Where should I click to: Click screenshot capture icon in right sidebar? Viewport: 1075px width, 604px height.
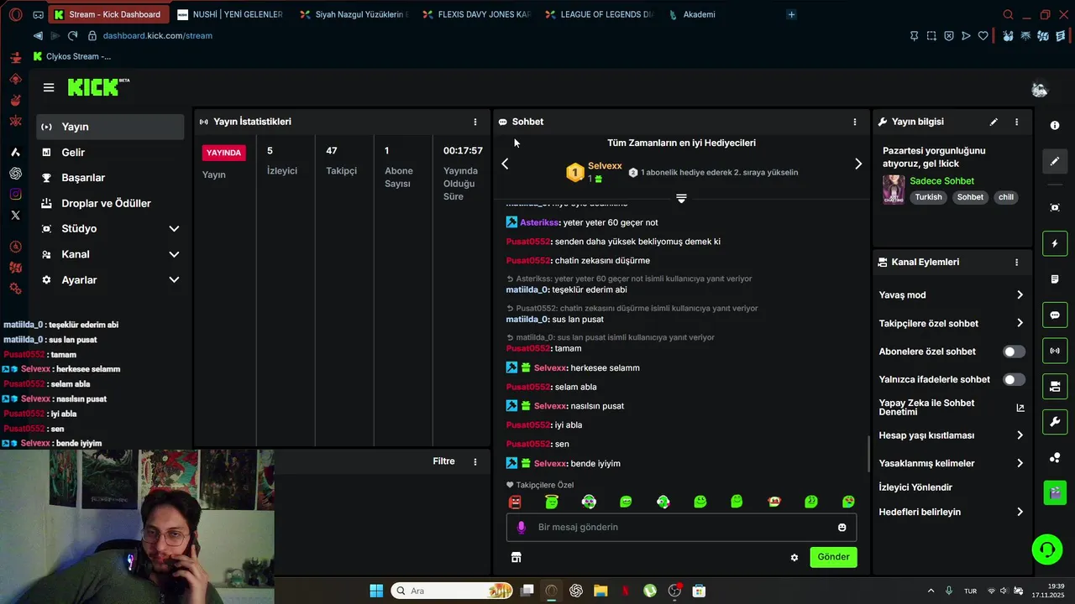(1055, 207)
